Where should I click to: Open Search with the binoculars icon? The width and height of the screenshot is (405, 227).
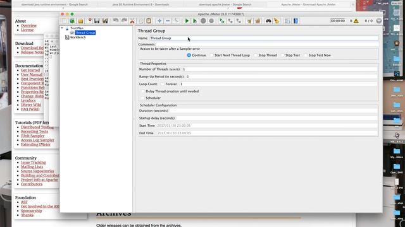[x=268, y=21]
